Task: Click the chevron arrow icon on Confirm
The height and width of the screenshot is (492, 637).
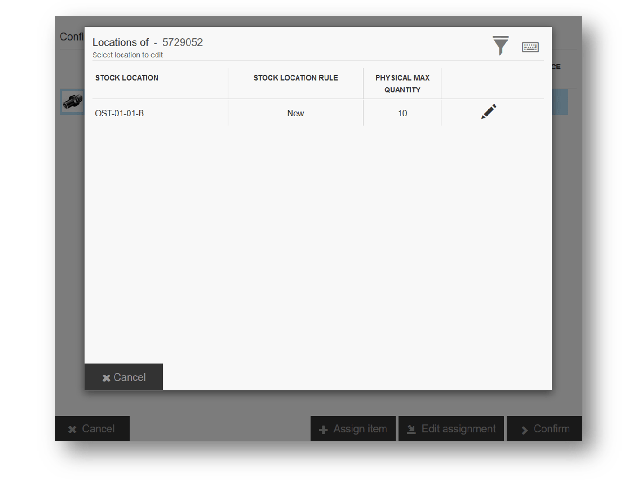Action: [x=525, y=430]
